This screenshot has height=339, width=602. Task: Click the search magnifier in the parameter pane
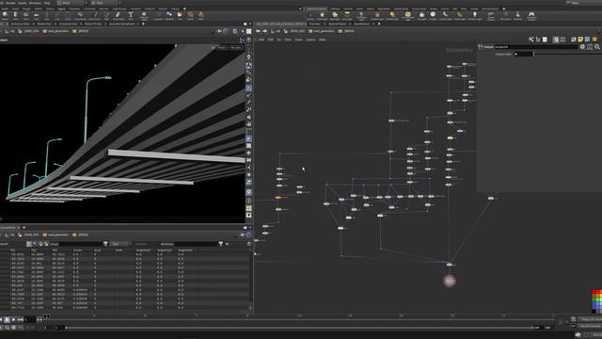pos(597,47)
